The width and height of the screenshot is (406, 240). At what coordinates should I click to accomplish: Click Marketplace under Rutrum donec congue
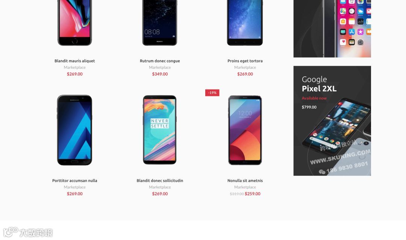pyautogui.click(x=160, y=67)
